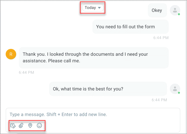Click the agent avatar beside Okey message
Screen dimensions: 187x134
[x=175, y=10]
